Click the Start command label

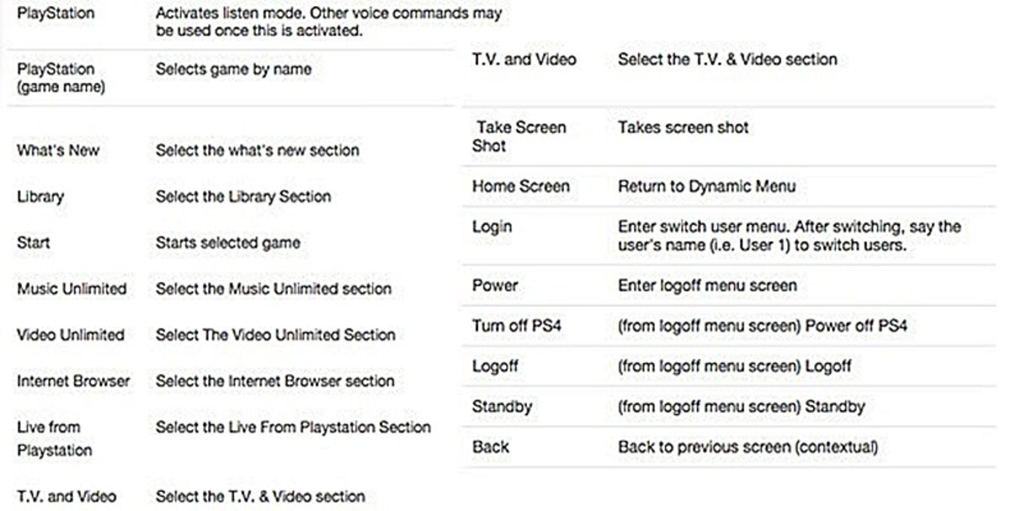33,243
